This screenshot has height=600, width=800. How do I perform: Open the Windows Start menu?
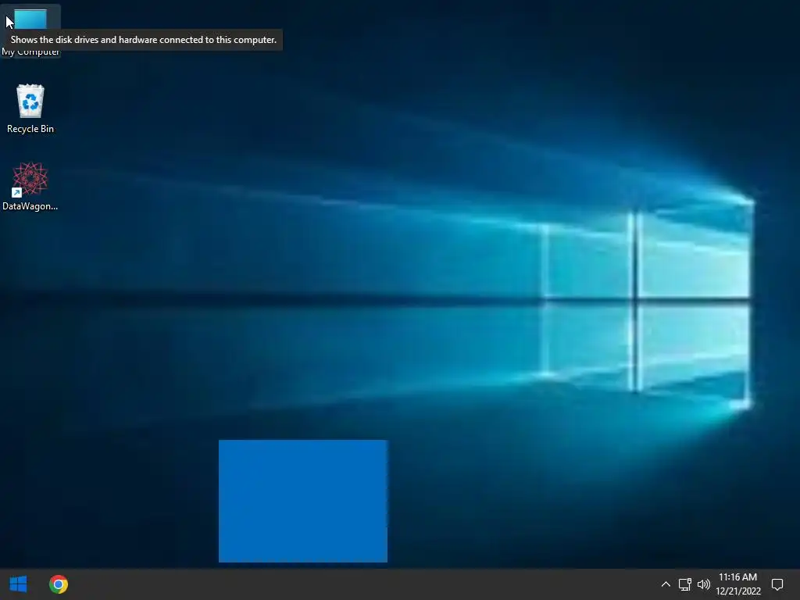click(x=19, y=584)
